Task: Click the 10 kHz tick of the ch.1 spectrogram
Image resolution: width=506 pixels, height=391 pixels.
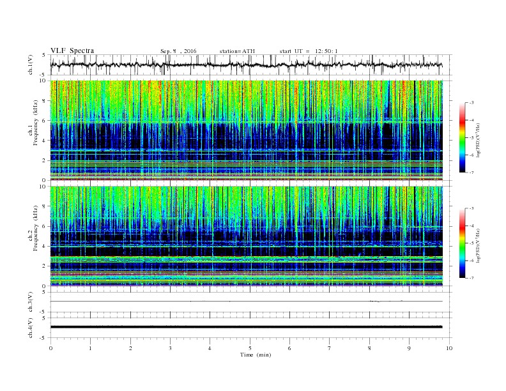Action: click(43, 80)
